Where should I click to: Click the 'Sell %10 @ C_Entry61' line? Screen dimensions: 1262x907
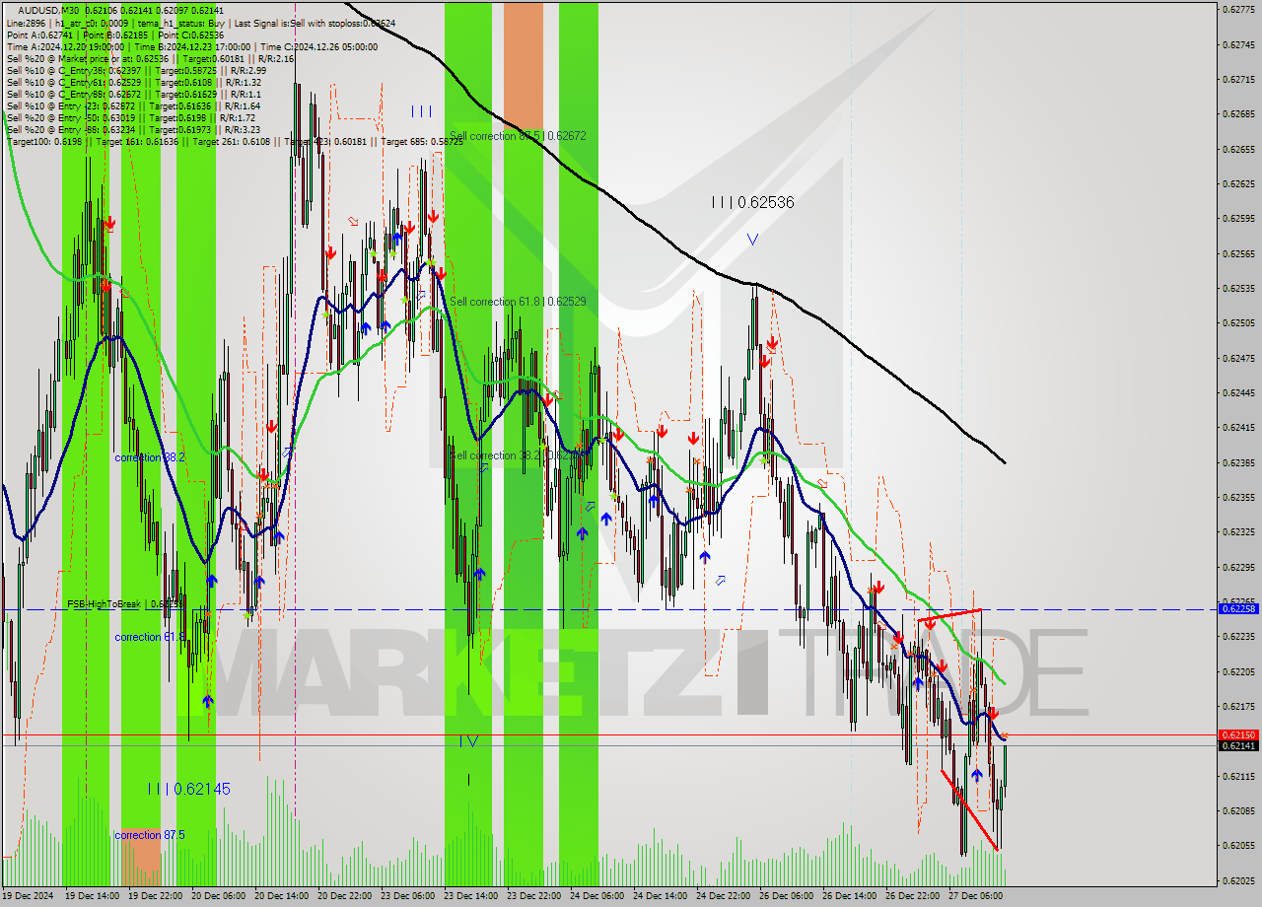[x=133, y=82]
